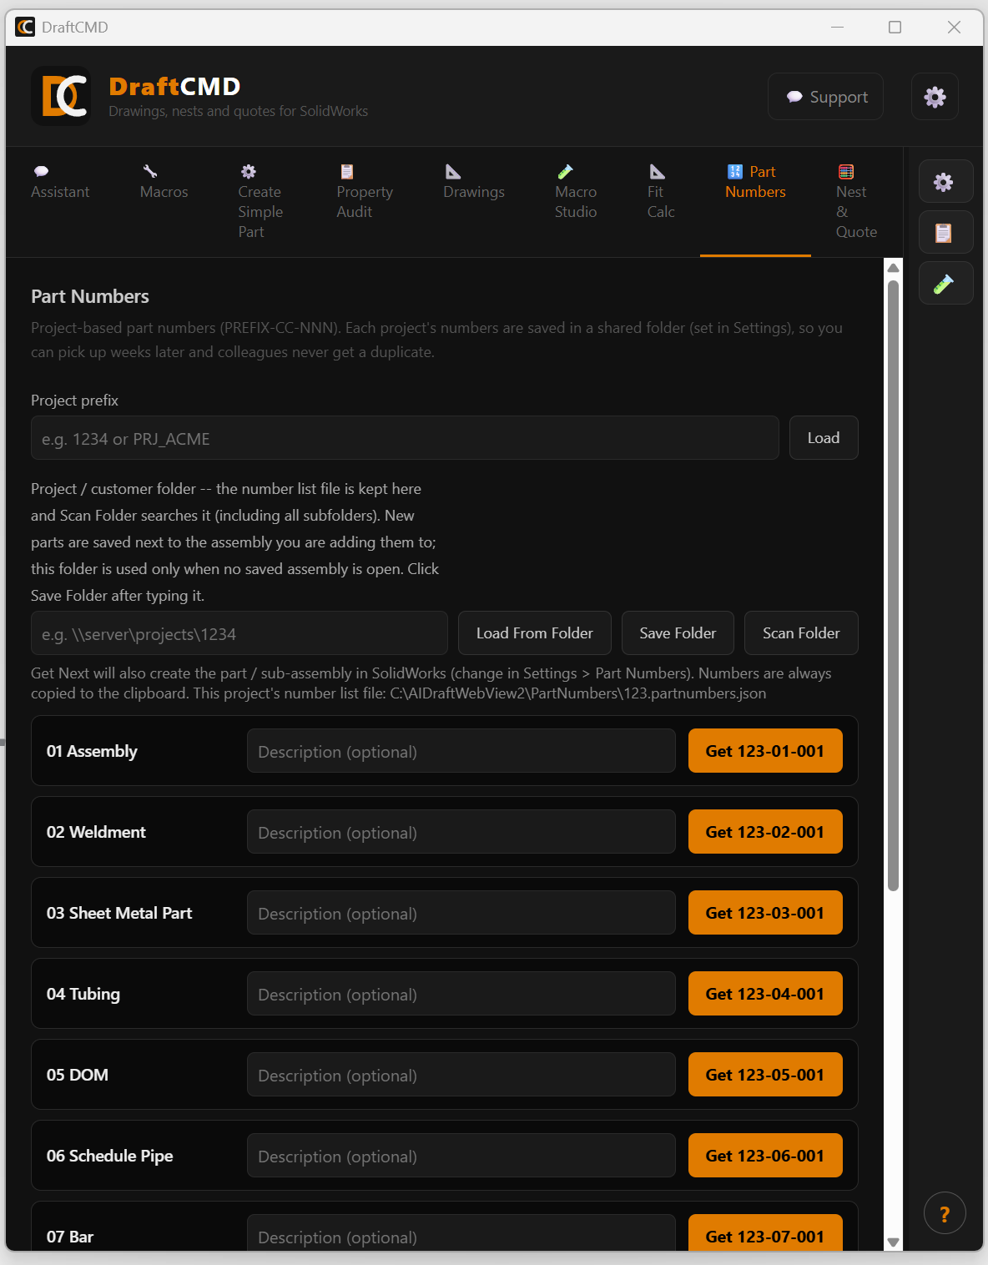The image size is (988, 1265).
Task: Click the Create Simple Part gear icon
Action: 249,172
